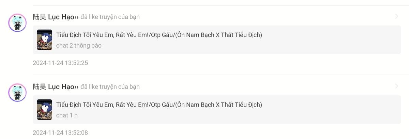This screenshot has height=139, width=409.
Task: Click the timestamp 2024-11-24 13:52:08
Action: click(60, 133)
